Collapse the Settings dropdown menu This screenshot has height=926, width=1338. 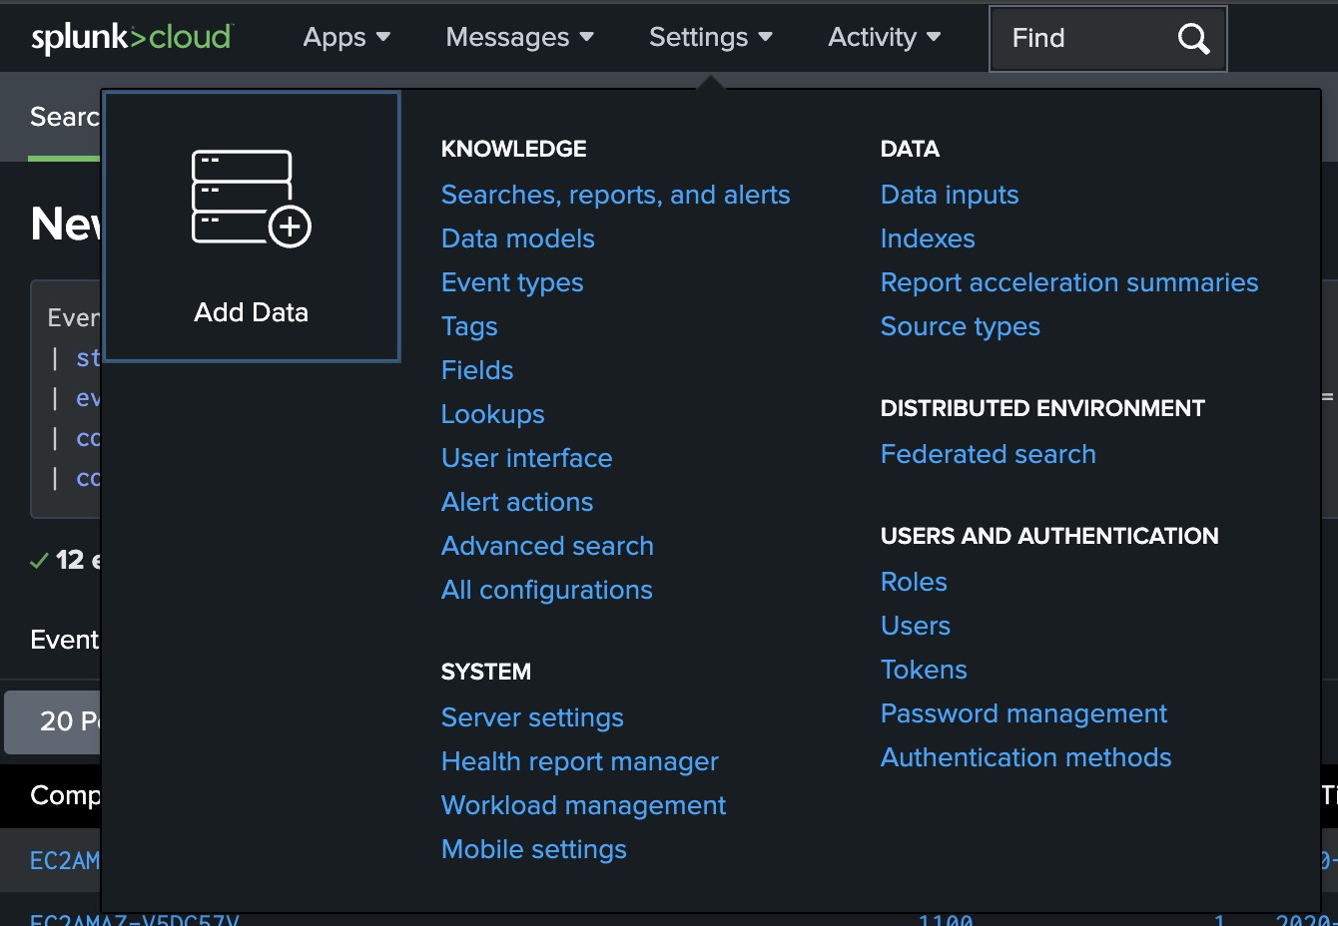(710, 38)
